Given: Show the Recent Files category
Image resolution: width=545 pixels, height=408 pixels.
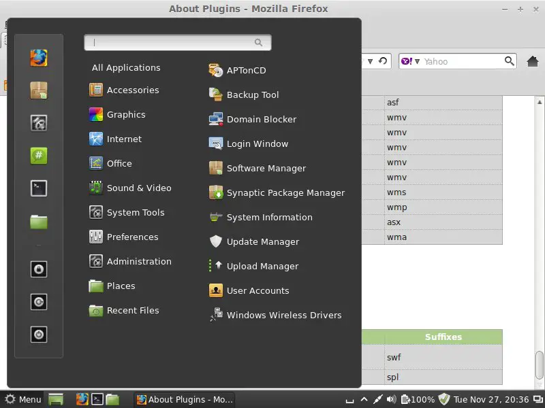Looking at the screenshot, I should coord(124,311).
